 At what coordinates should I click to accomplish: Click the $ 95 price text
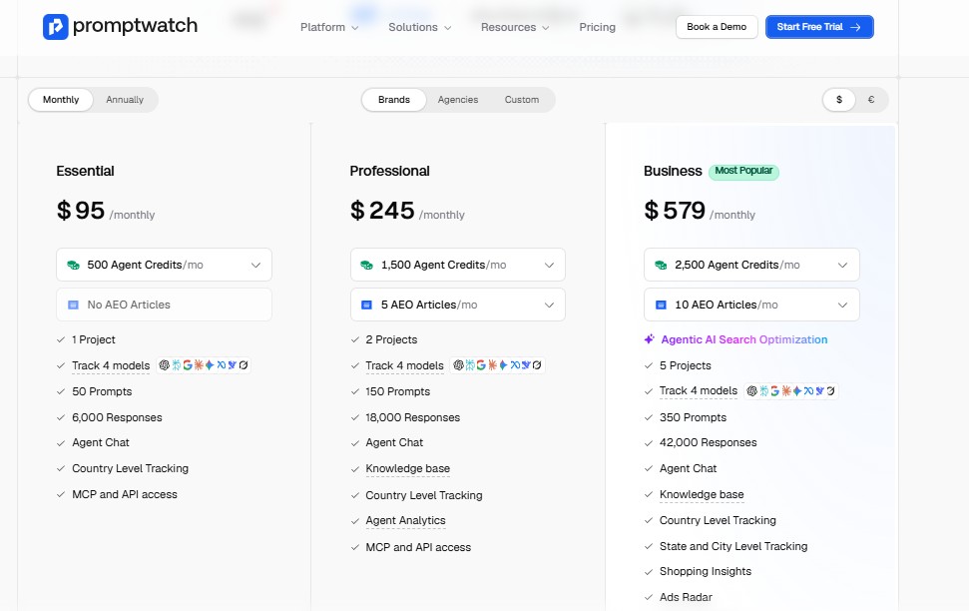click(x=81, y=211)
